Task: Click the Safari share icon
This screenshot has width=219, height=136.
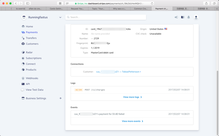Action: (x=206, y=4)
